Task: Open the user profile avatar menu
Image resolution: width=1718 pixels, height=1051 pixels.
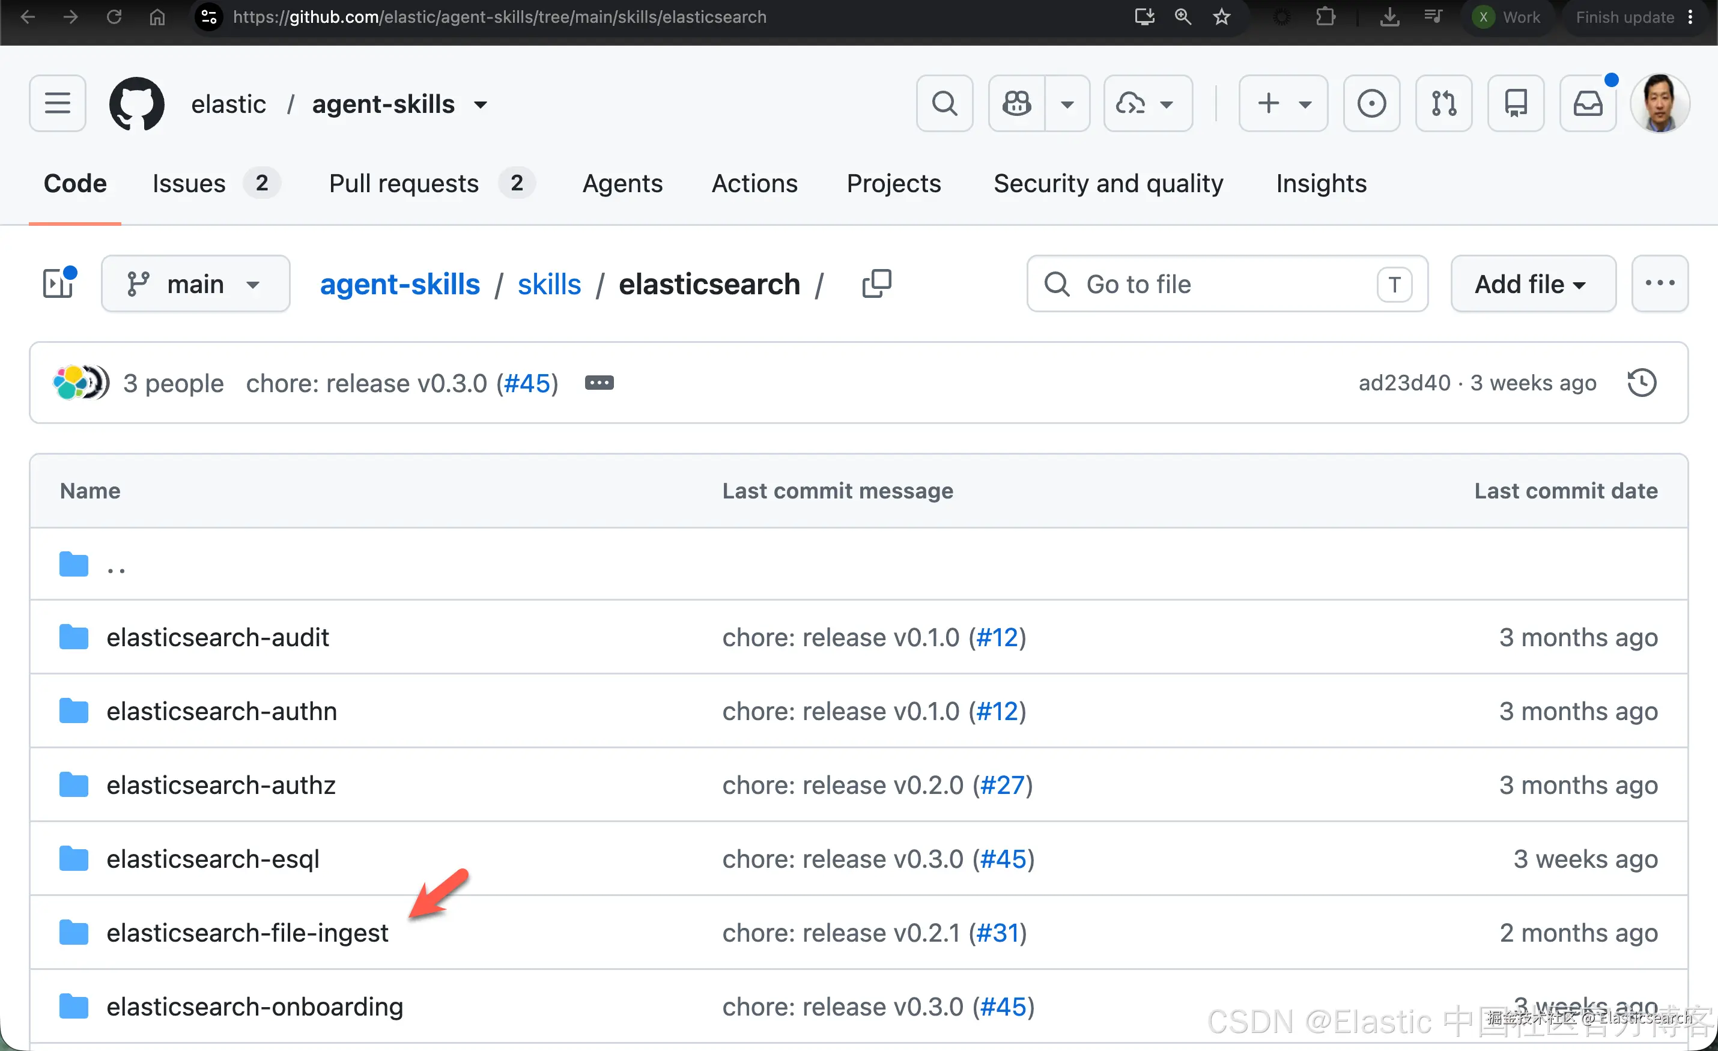Action: 1660,103
